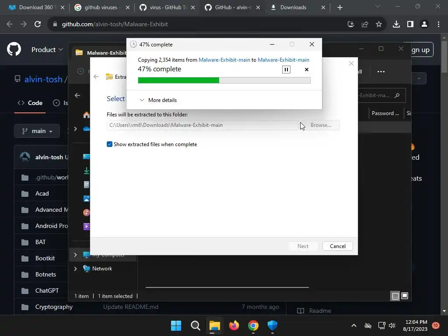The height and width of the screenshot is (336, 448).
Task: Switch Explorer to details view
Action: pos(395,296)
